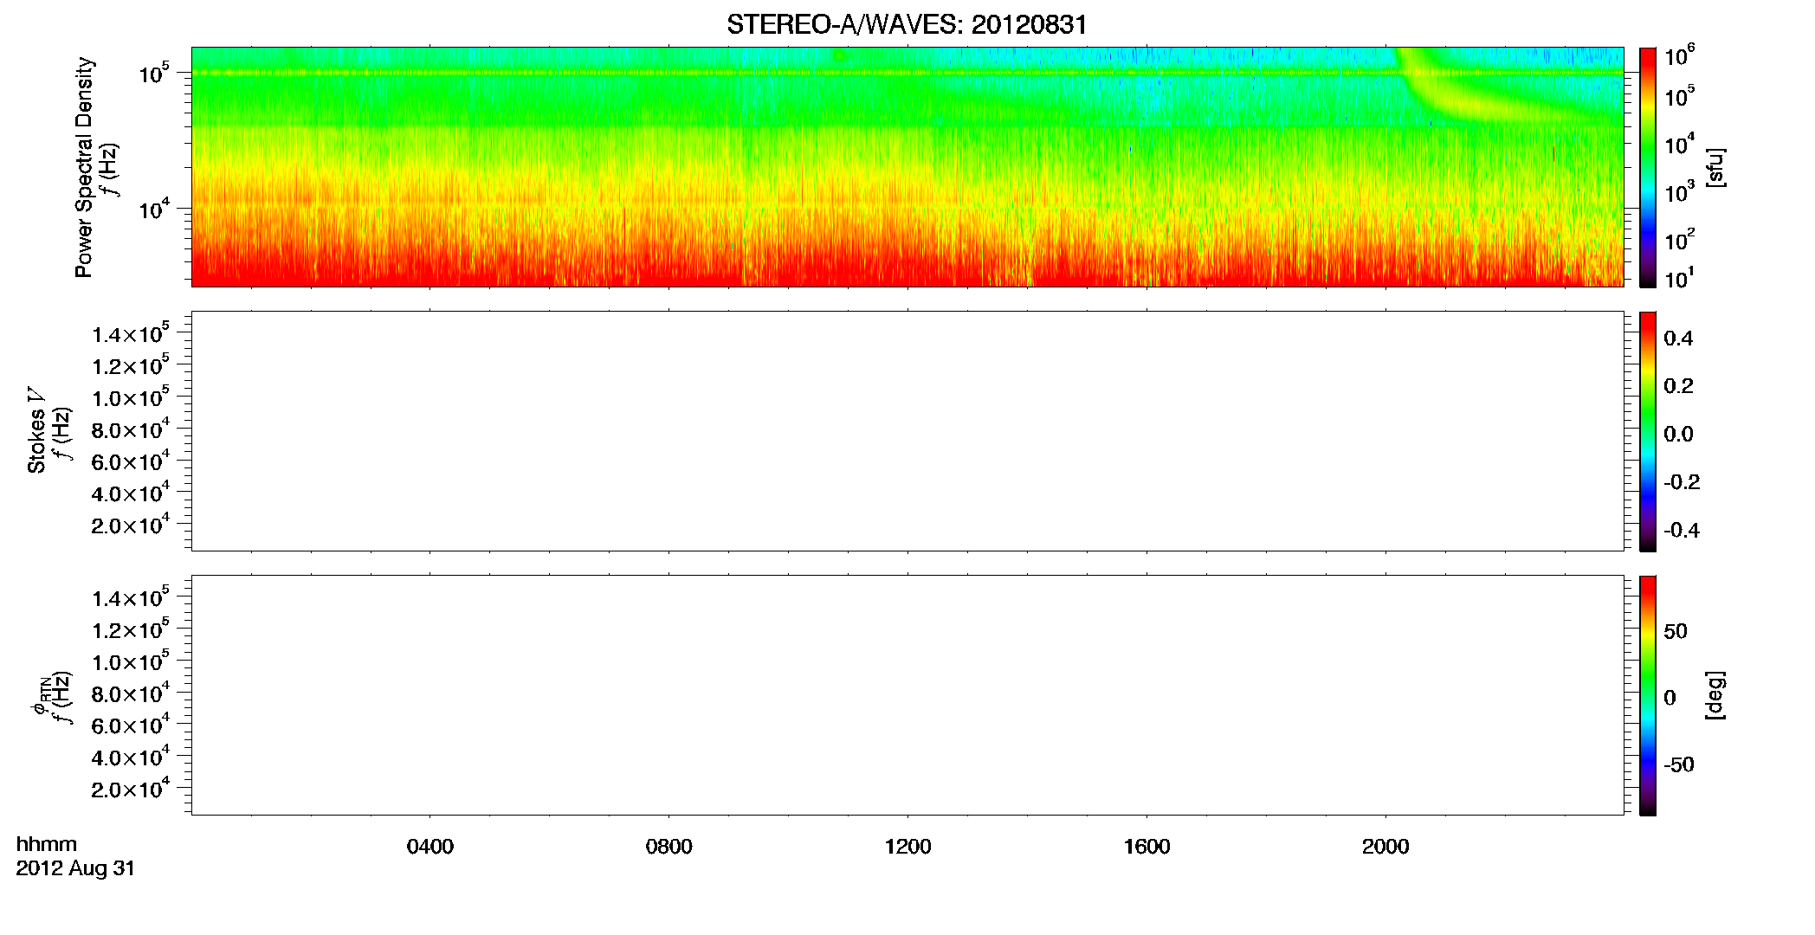Click the empty Stokes V plot panel
1815x935 pixels.
tap(907, 431)
